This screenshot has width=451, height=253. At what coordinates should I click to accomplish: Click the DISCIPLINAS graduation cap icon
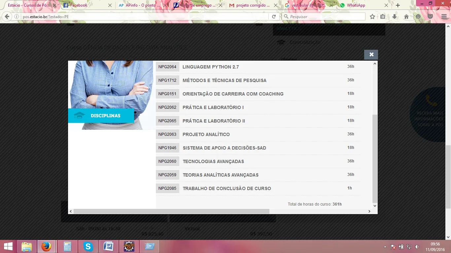pos(79,116)
